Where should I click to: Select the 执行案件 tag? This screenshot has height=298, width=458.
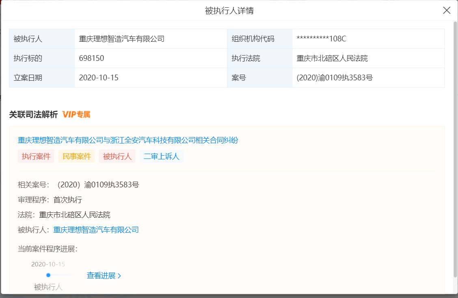point(36,157)
